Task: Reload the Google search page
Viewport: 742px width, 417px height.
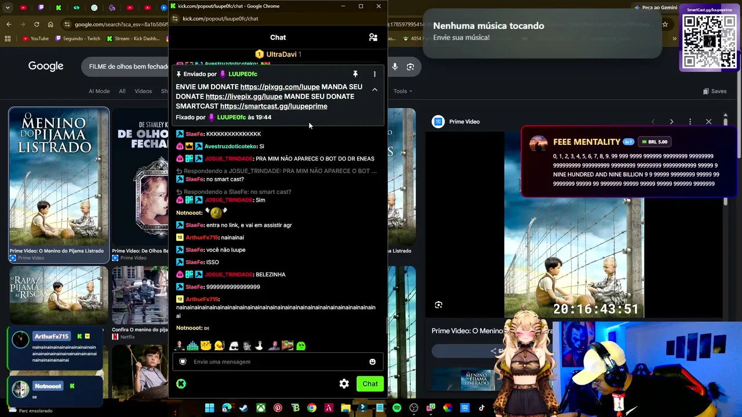Action: 37,24
